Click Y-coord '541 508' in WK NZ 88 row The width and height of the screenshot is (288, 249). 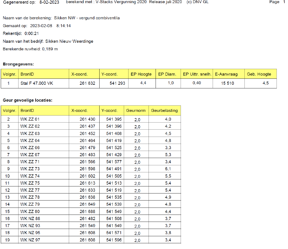114,218
